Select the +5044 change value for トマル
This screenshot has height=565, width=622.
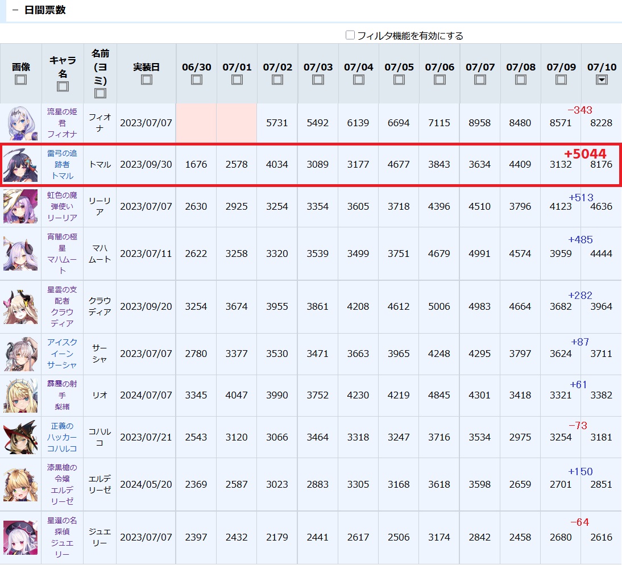585,153
